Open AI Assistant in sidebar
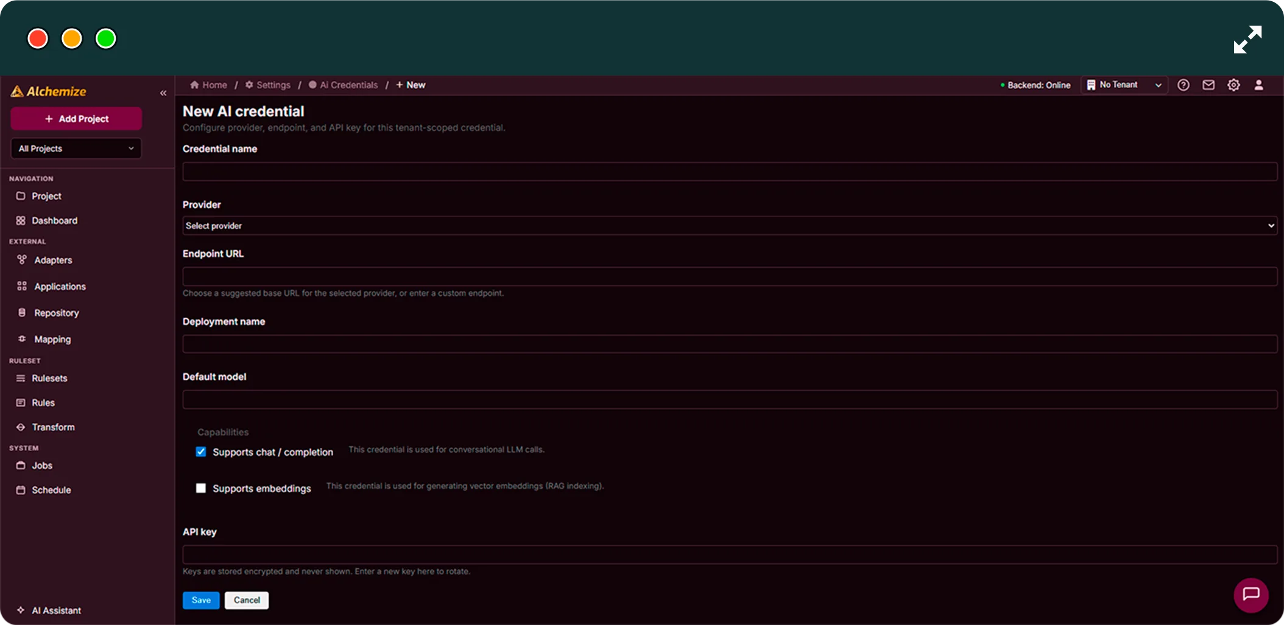The width and height of the screenshot is (1284, 625). (56, 610)
